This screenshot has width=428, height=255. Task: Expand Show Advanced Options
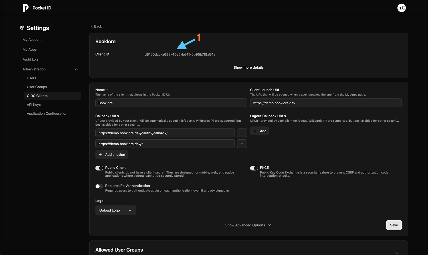tap(248, 225)
